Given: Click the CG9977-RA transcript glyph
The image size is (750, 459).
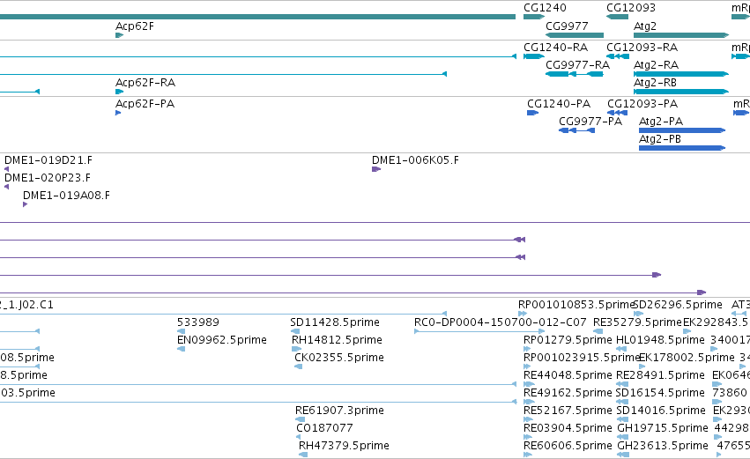Looking at the screenshot, I should pyautogui.click(x=575, y=74).
